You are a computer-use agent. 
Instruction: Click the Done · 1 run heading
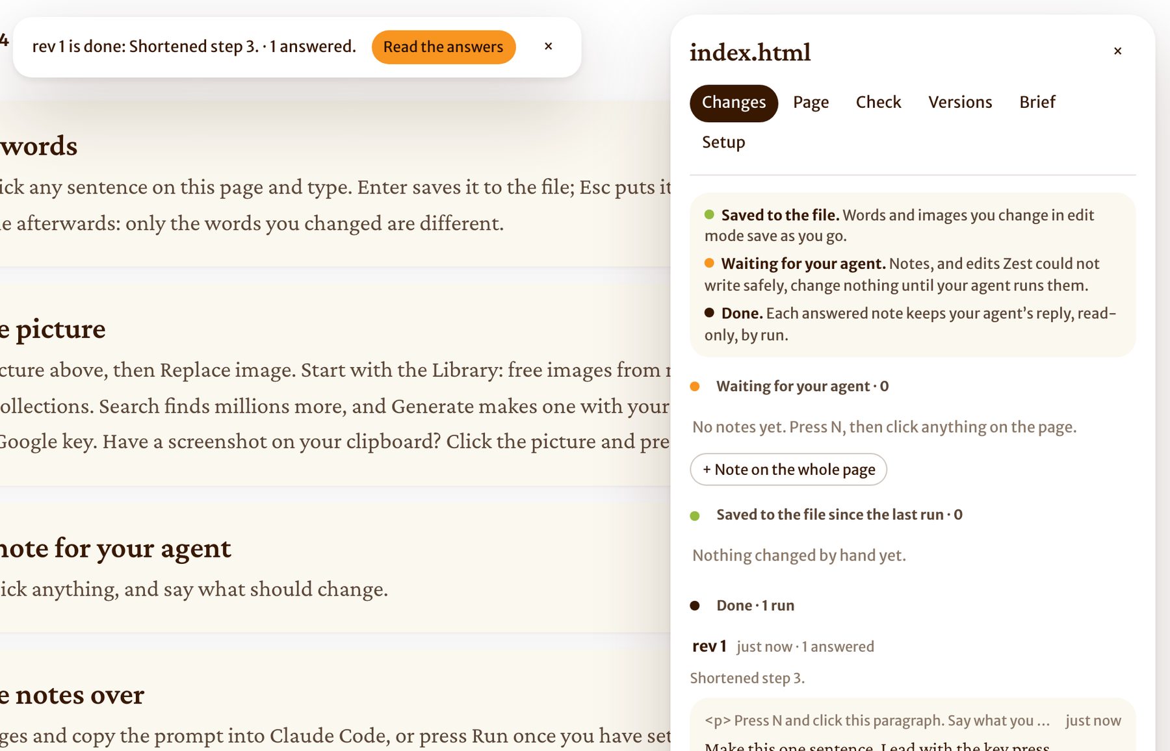tap(755, 605)
